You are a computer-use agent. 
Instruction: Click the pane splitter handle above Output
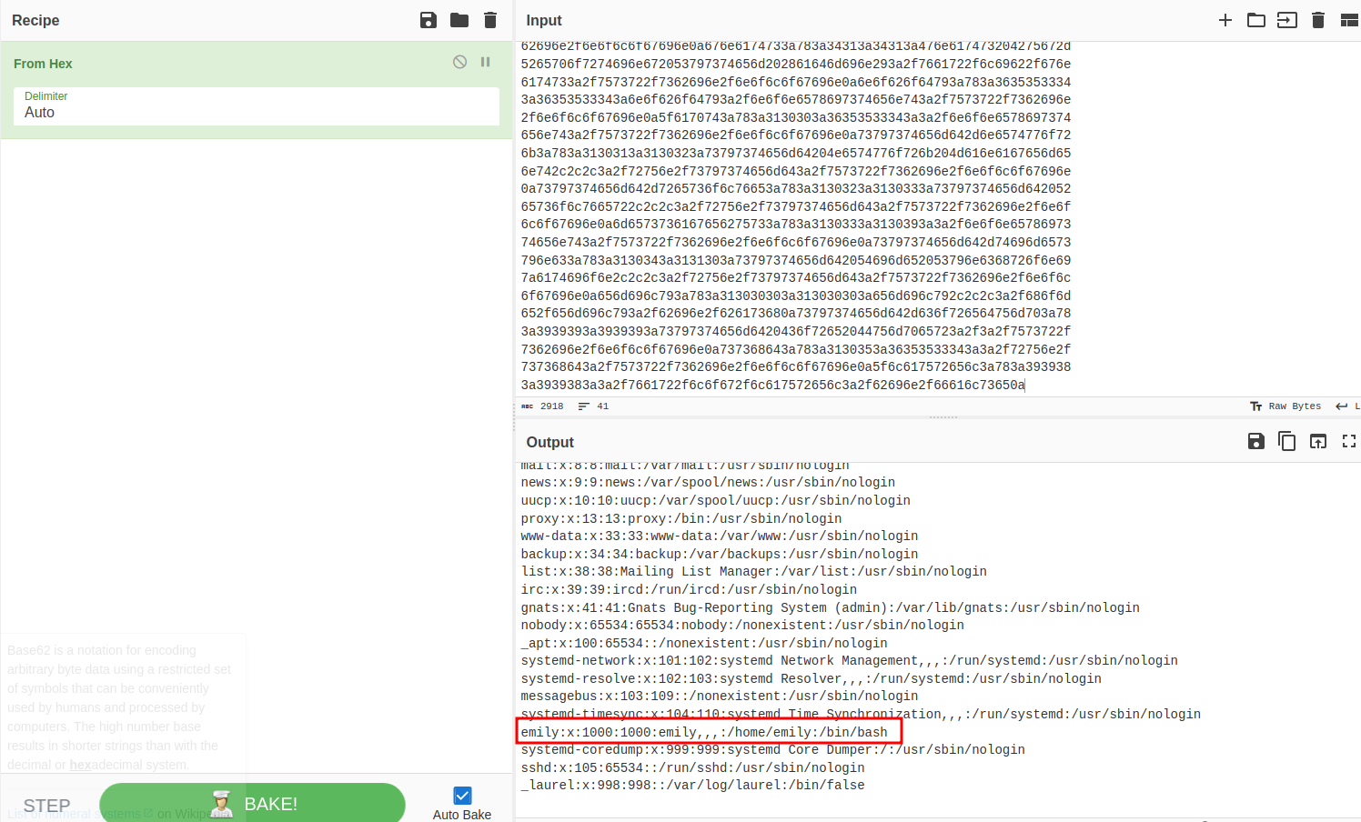pyautogui.click(x=943, y=417)
